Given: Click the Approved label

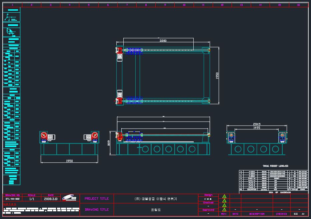Looking at the screenshot, I should 208,210.
